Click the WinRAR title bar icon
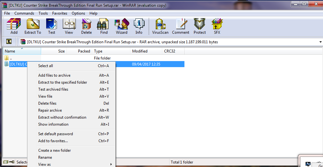The width and height of the screenshot is (323, 167). click(4, 5)
